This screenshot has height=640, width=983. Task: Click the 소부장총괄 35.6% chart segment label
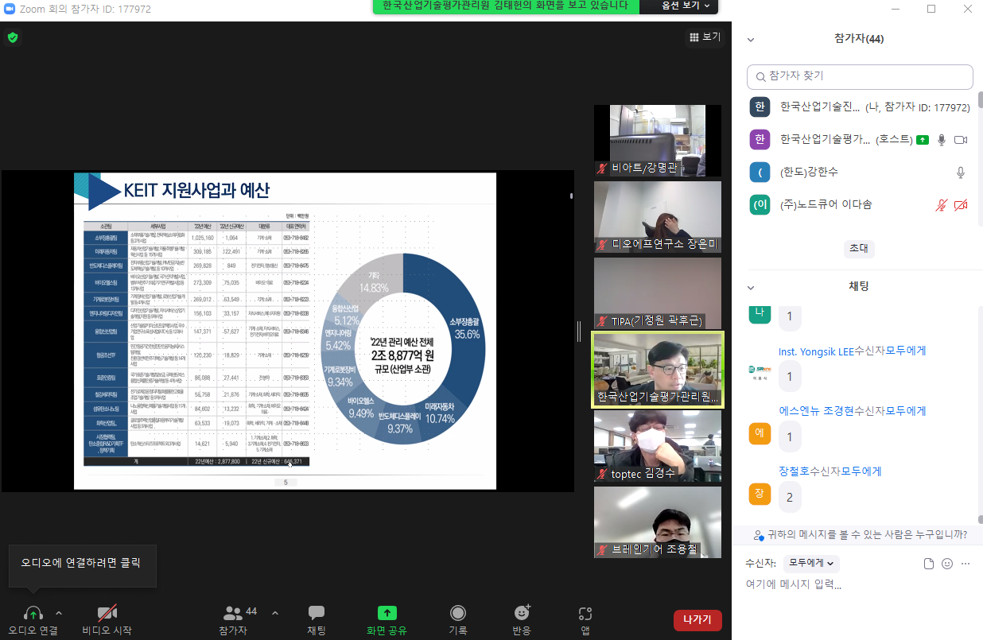click(467, 328)
